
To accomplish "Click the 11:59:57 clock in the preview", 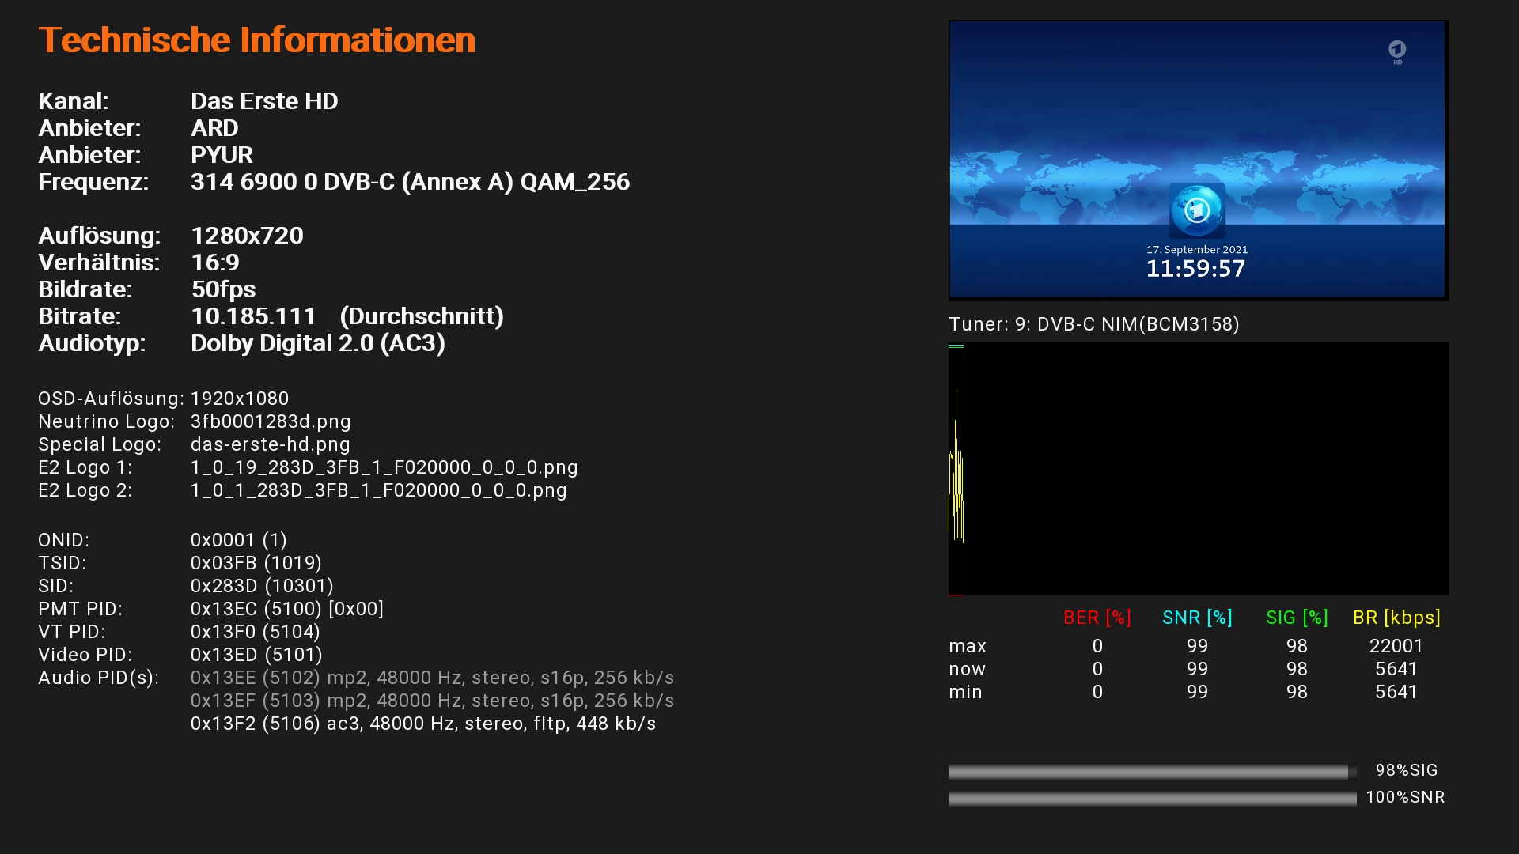I will 1195,269.
